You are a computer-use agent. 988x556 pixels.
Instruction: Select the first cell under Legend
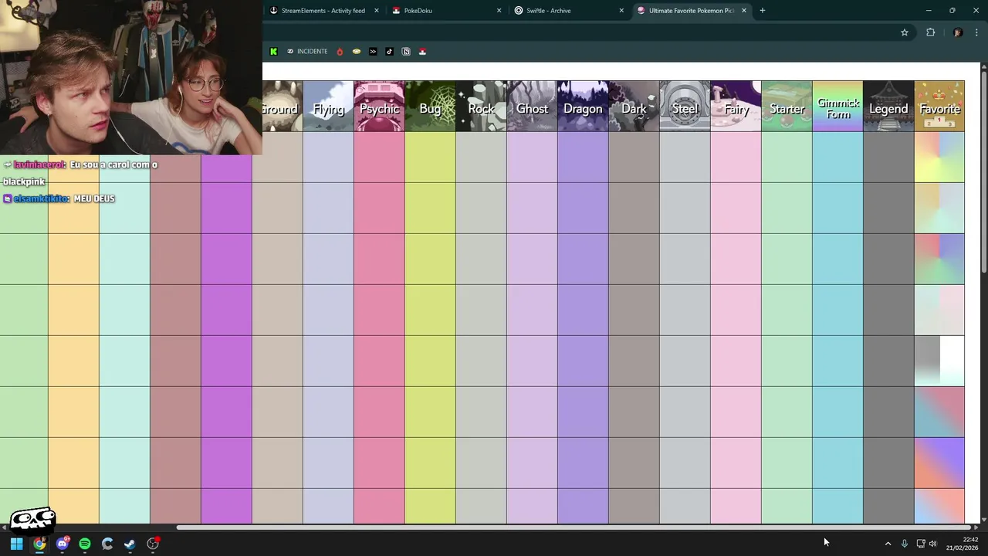coord(888,158)
